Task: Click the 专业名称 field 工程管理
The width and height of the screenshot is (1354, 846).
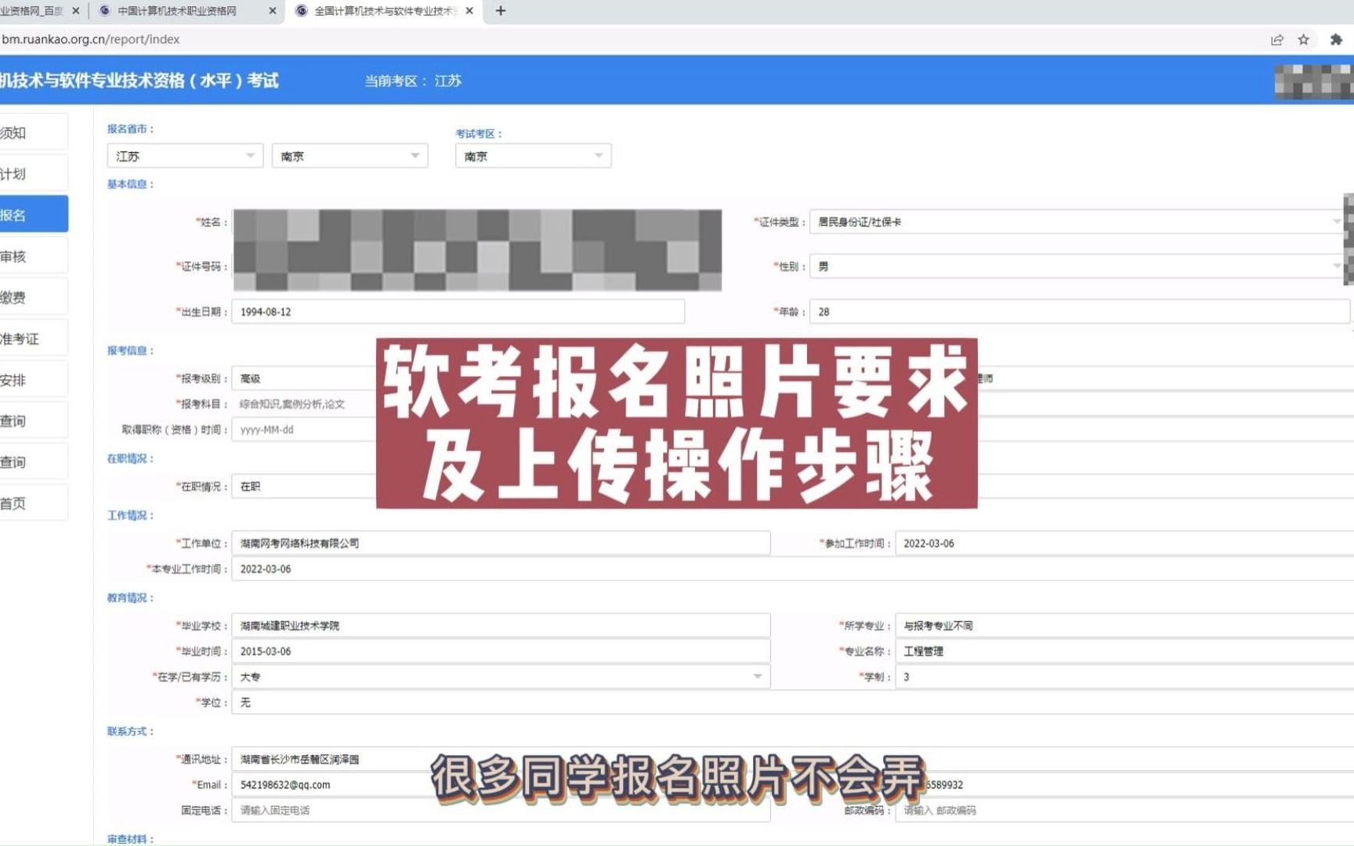Action: pos(1124,652)
